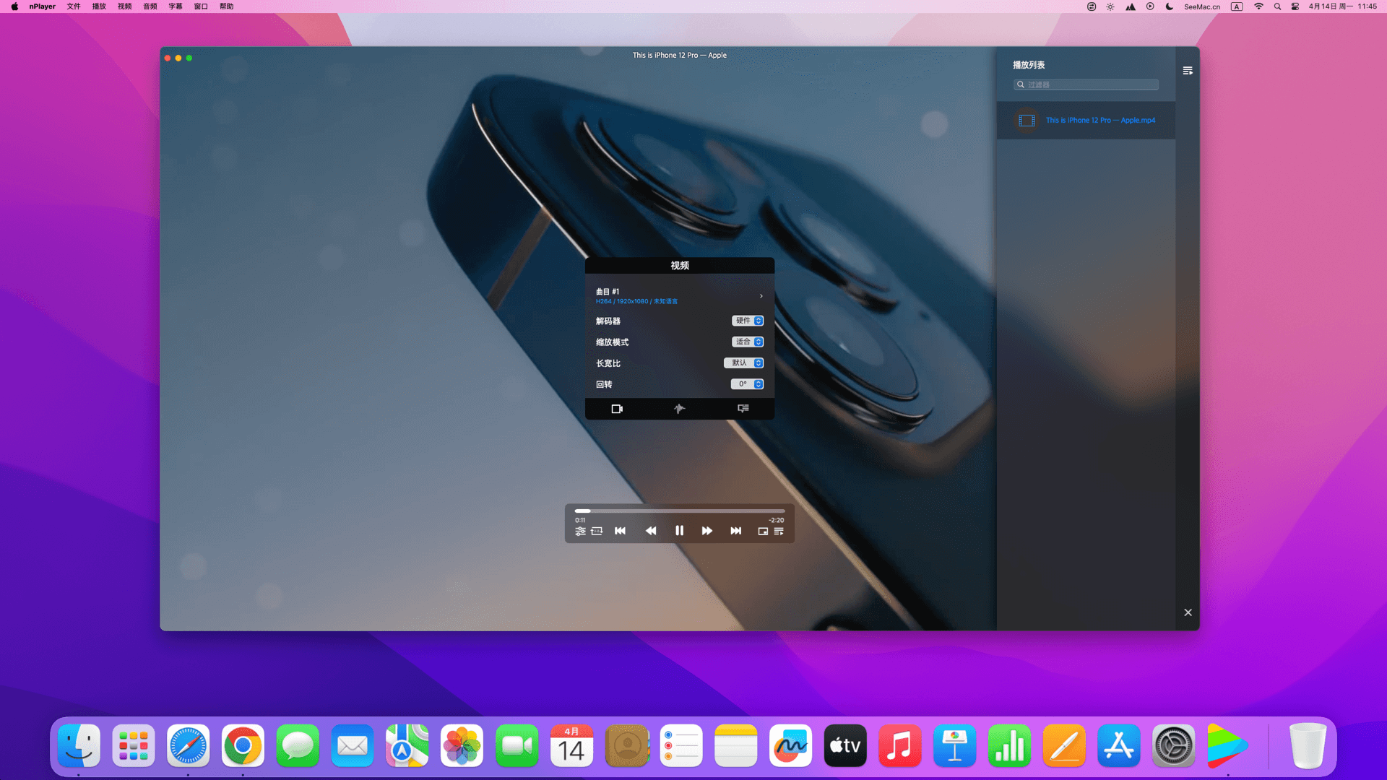Open Pages from the Dock

click(1065, 745)
